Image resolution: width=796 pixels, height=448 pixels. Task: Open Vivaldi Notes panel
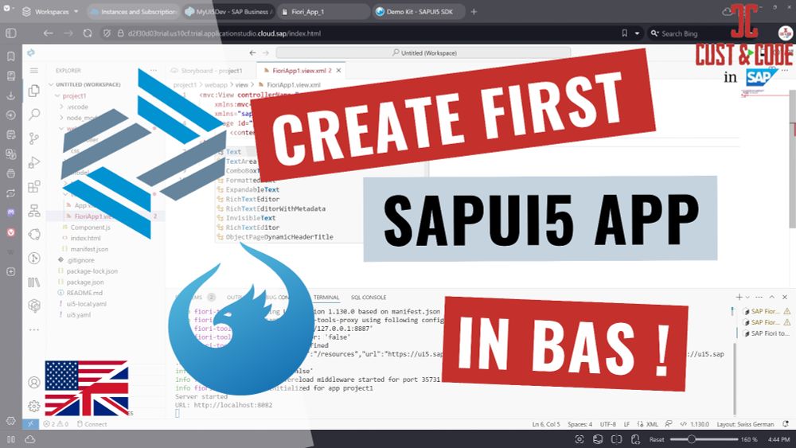(x=10, y=134)
